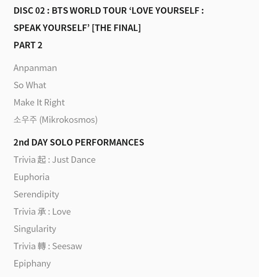Select the Korean title 소우주
The height and width of the screenshot is (277, 259).
[x=25, y=120]
